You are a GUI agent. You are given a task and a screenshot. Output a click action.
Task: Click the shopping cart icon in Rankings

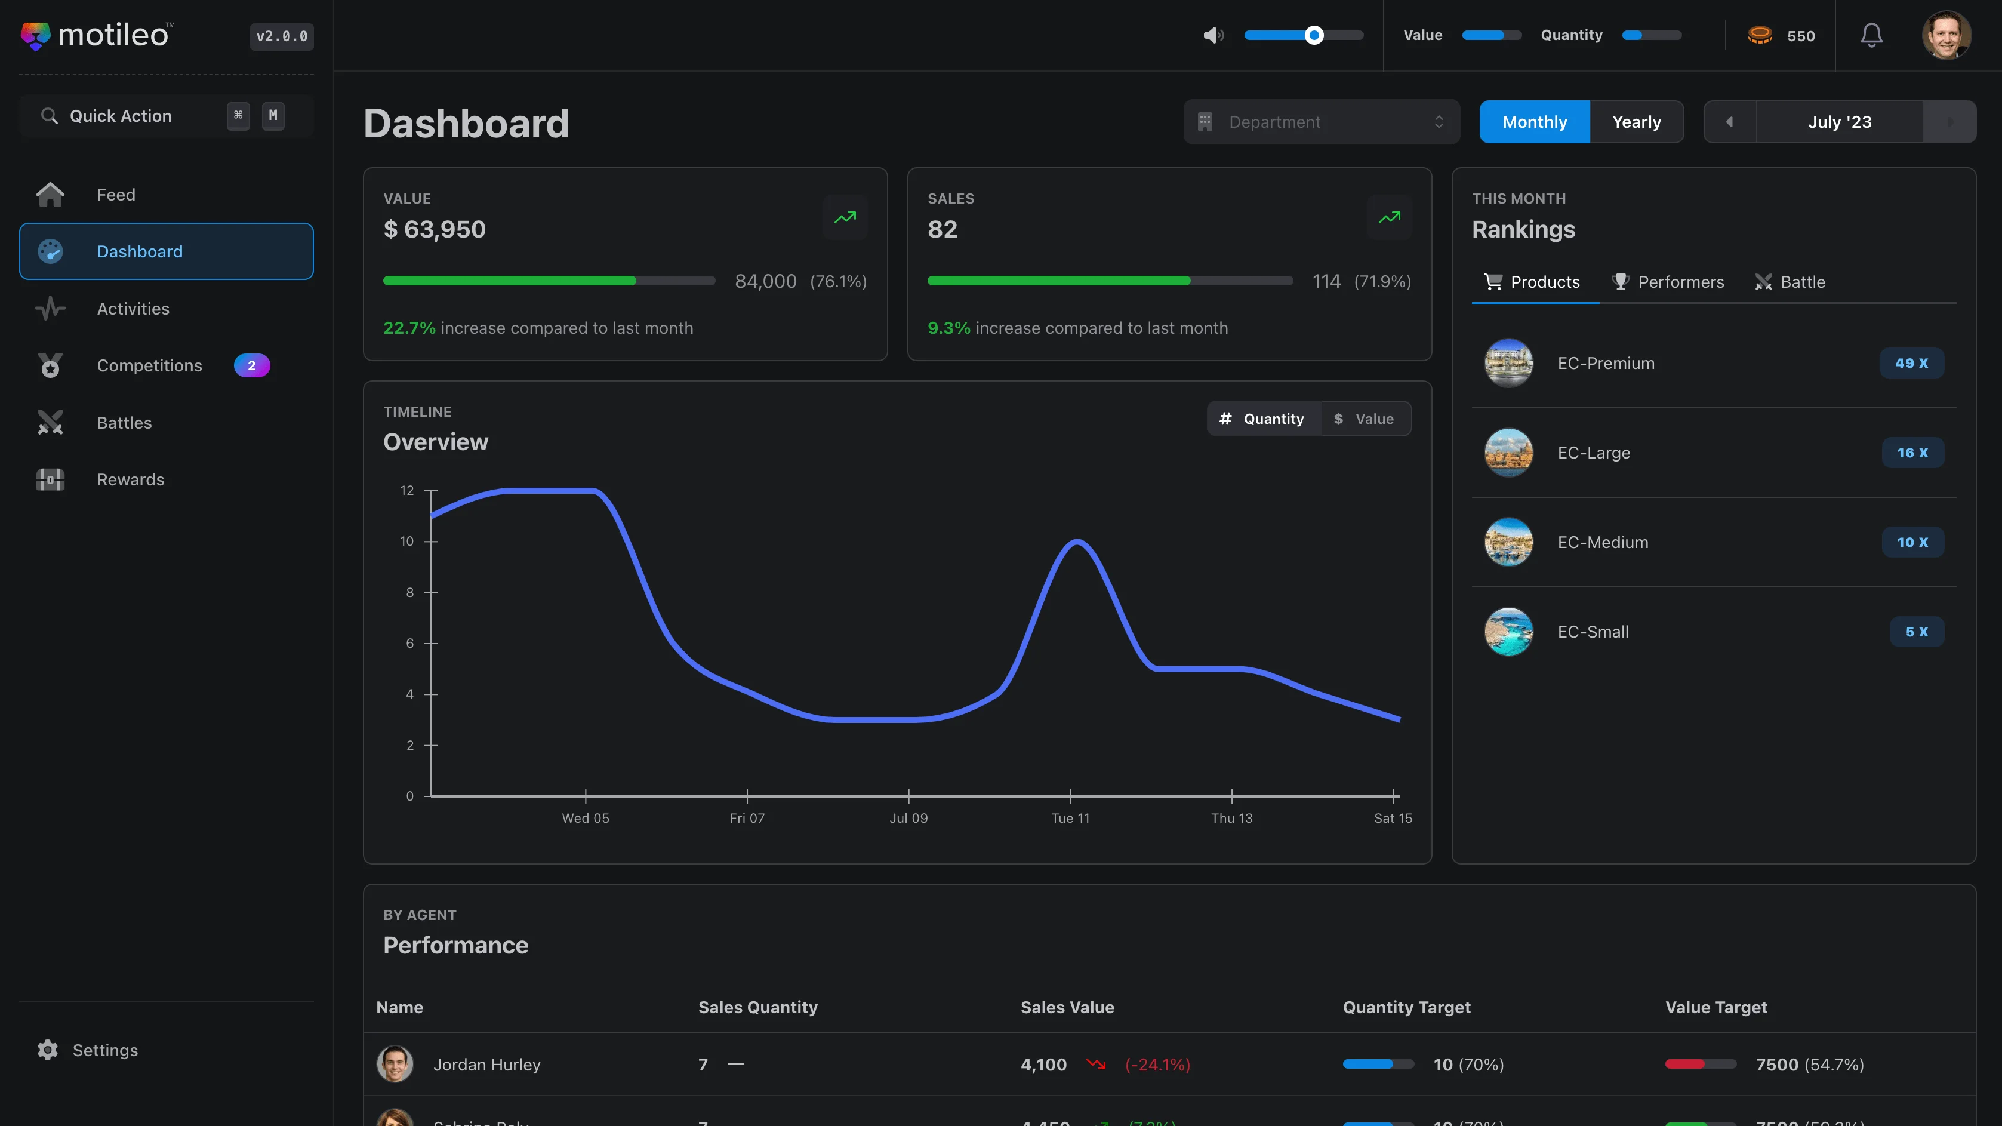point(1493,281)
